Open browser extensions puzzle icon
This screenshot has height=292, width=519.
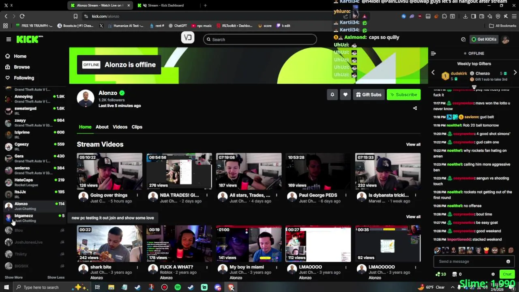pyautogui.click(x=444, y=16)
